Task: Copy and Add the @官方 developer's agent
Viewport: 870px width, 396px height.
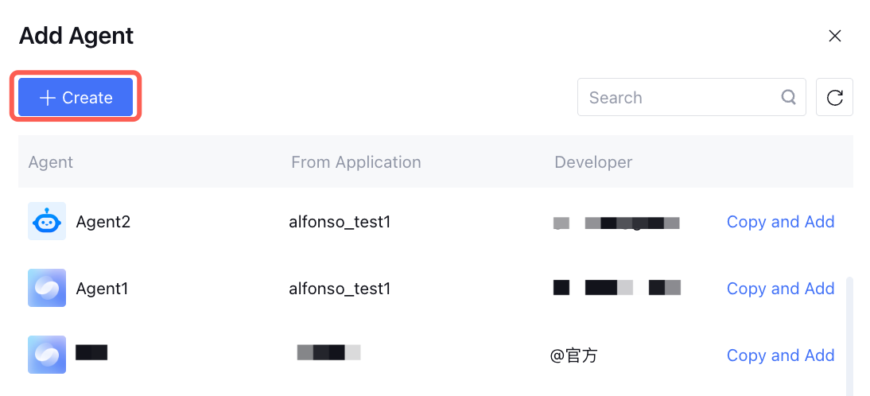Action: point(780,355)
